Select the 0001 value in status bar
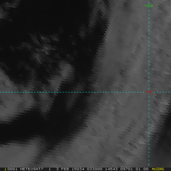The image size is (171, 171). pos(12,169)
